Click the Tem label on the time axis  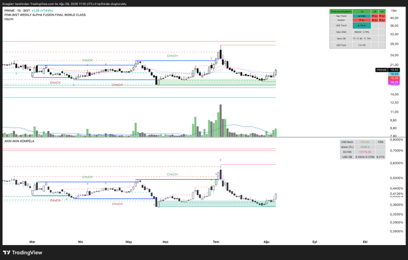pyautogui.click(x=216, y=242)
